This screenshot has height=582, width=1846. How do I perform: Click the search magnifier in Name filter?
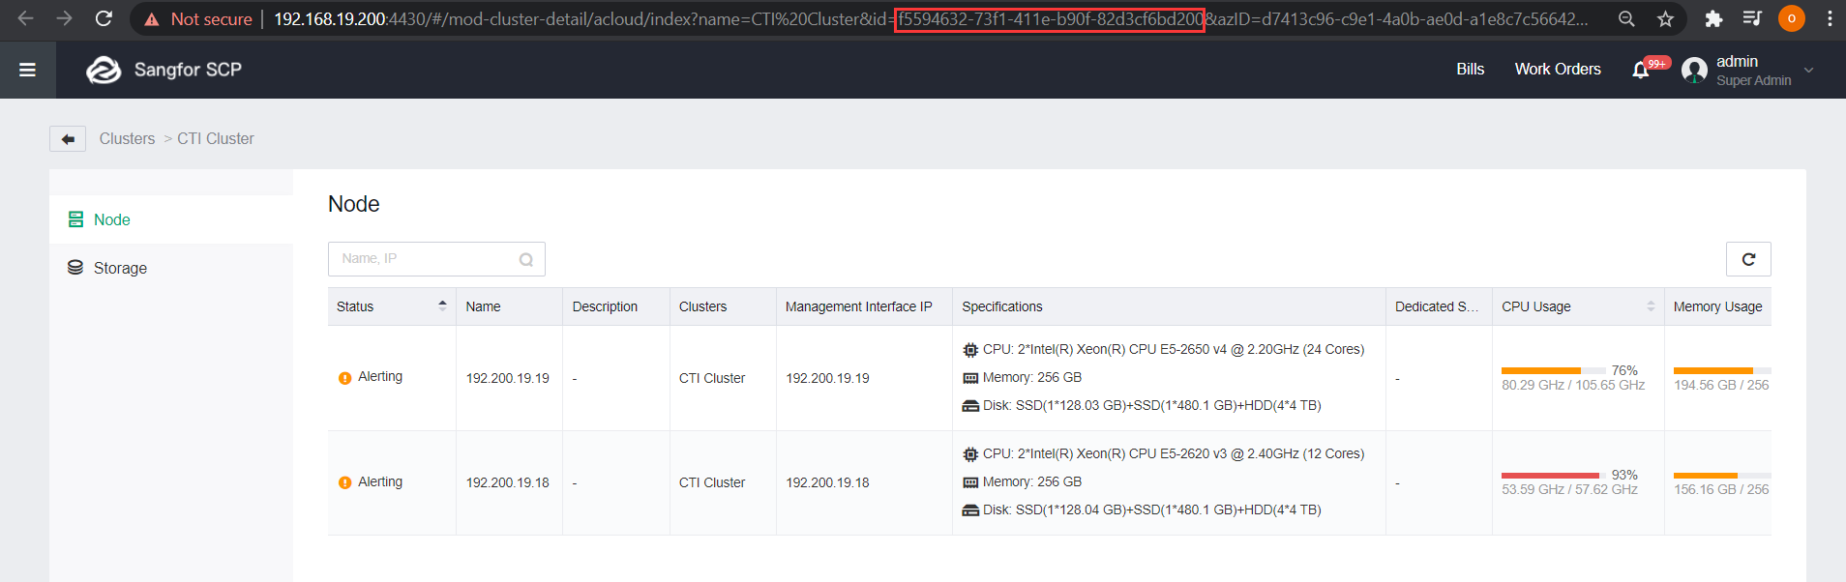tap(525, 259)
